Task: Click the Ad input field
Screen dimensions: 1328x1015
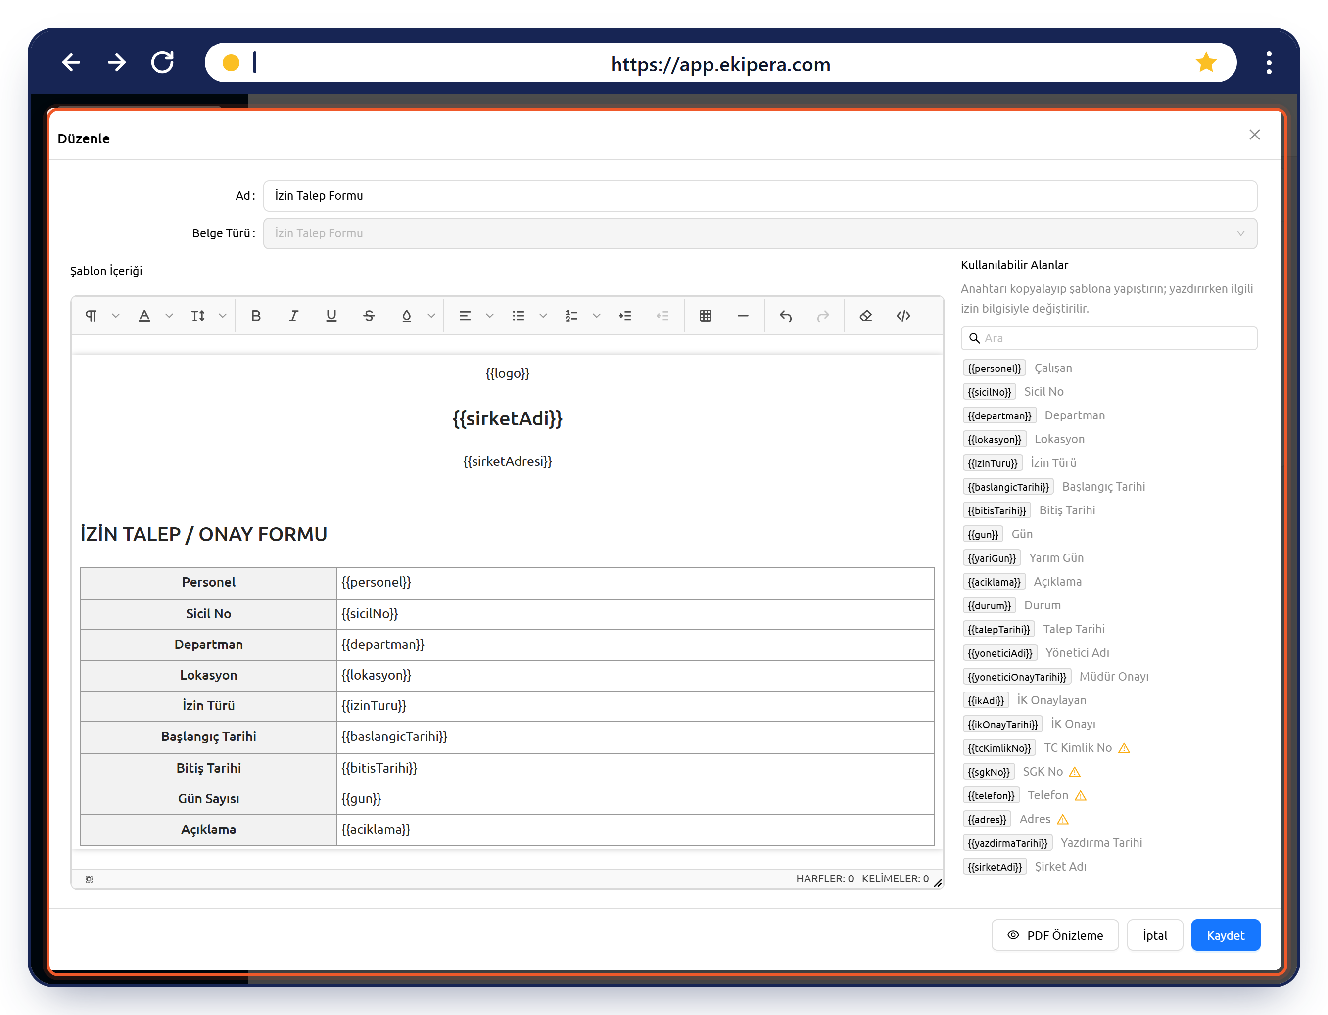Action: point(760,196)
